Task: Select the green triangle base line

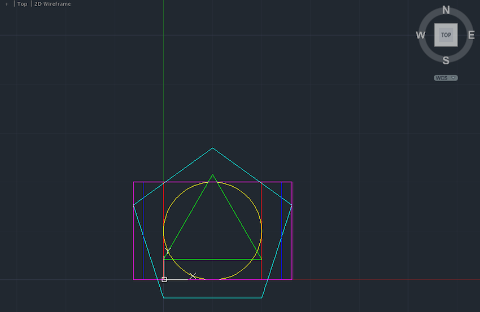Action: pos(212,260)
